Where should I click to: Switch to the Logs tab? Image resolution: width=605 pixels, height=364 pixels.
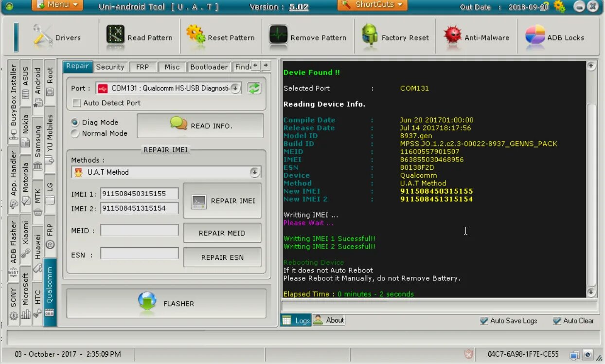click(296, 320)
